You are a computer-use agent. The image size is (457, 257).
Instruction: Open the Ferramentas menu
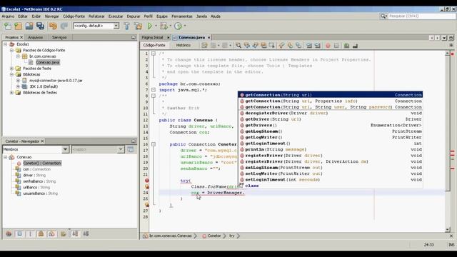tap(182, 16)
